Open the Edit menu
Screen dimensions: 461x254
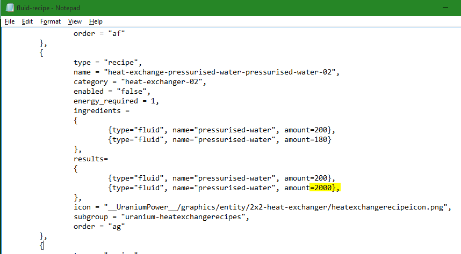27,21
